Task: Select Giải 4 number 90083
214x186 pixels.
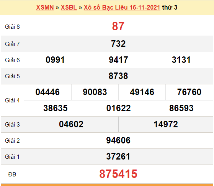Action: pyautogui.click(x=95, y=92)
